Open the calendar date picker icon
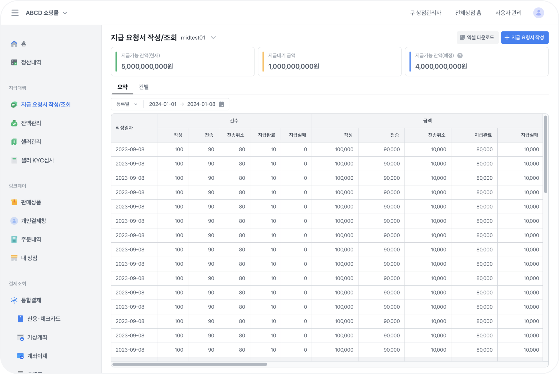559x374 pixels. pyautogui.click(x=222, y=104)
